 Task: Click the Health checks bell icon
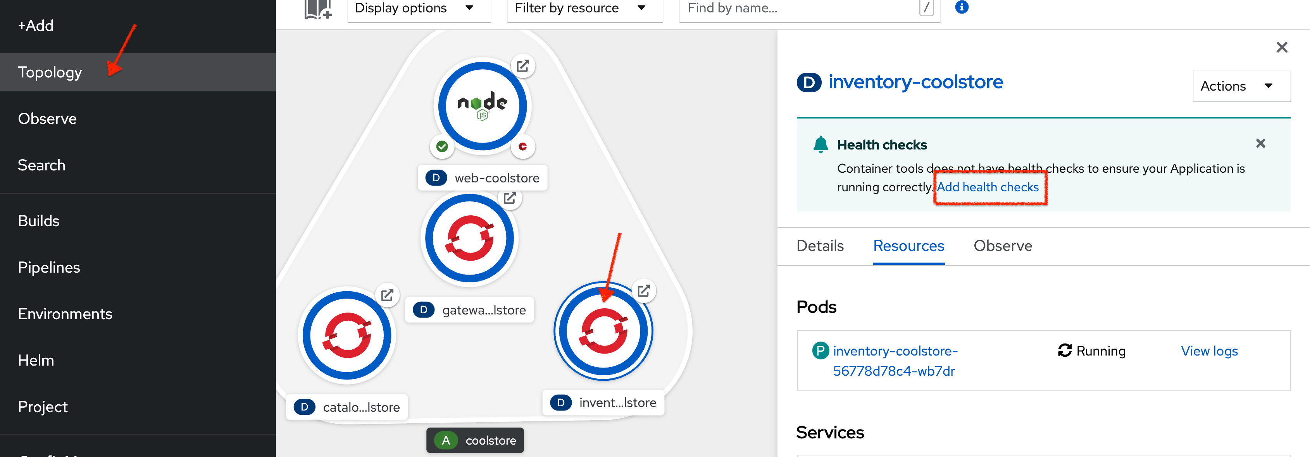pos(820,144)
